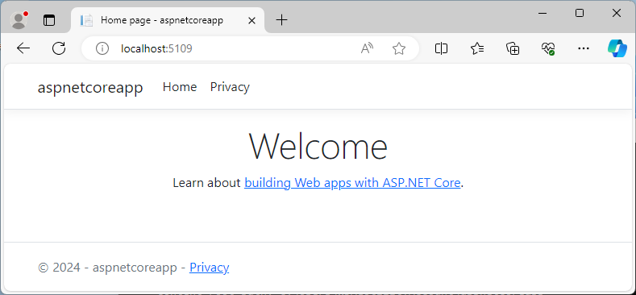
Task: Open the Edge profile avatar icon
Action: [x=19, y=20]
